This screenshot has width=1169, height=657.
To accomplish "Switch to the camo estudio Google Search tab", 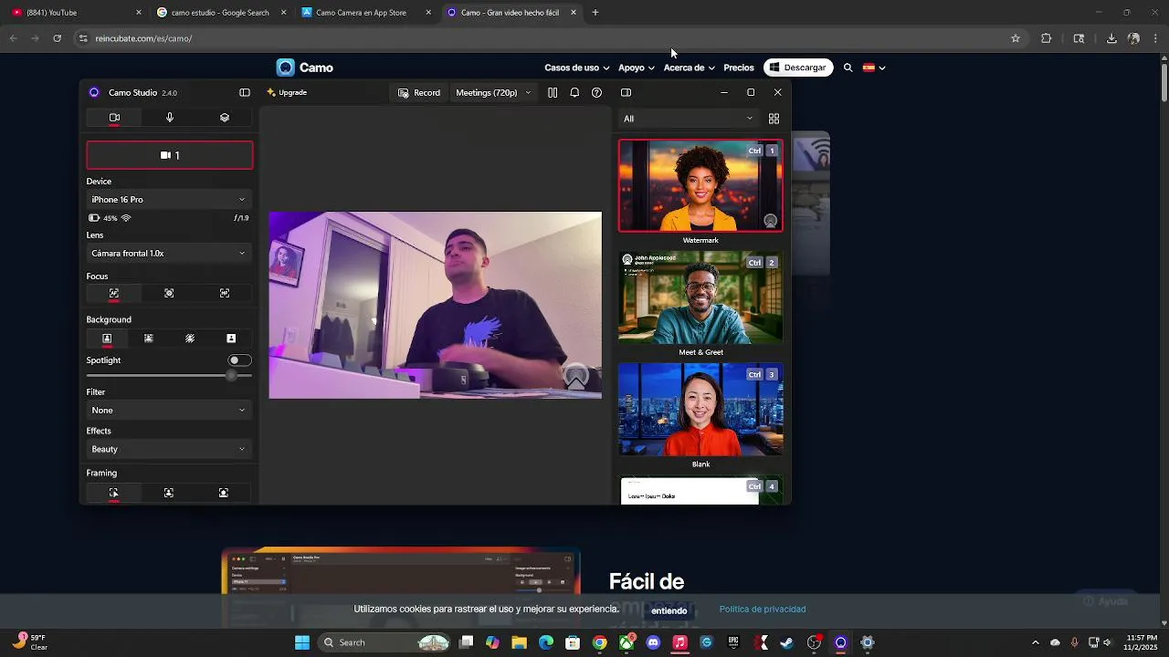I will tap(222, 13).
